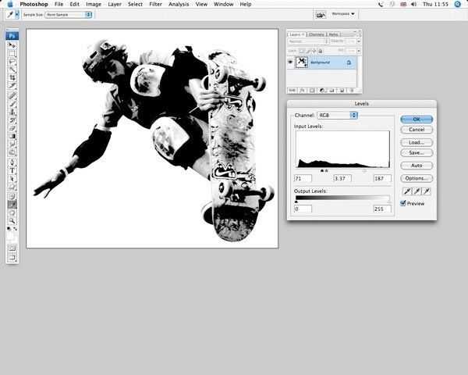This screenshot has width=468, height=375.
Task: Open the Filter menu
Action: [x=154, y=4]
